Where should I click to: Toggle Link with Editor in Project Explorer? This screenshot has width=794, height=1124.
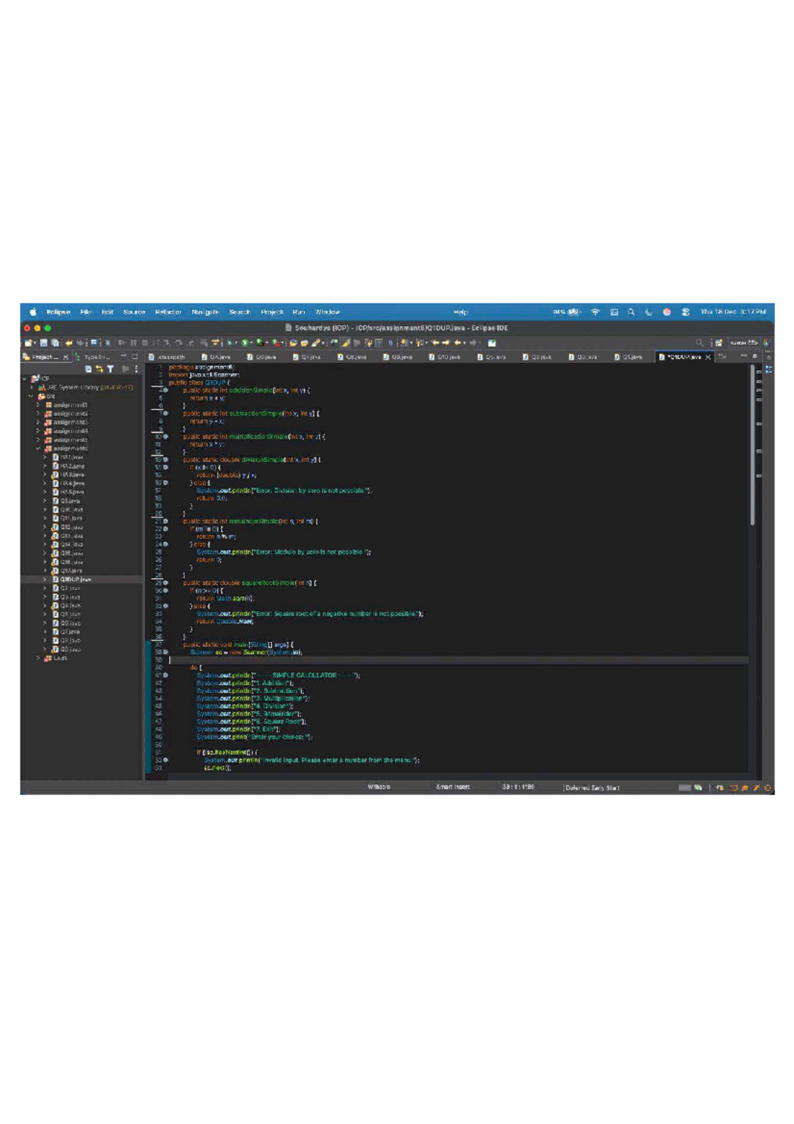point(99,369)
